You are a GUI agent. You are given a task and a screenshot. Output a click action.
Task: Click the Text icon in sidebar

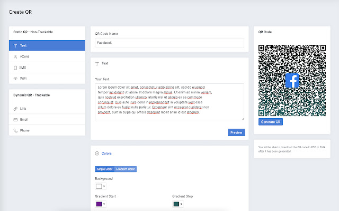pos(15,45)
